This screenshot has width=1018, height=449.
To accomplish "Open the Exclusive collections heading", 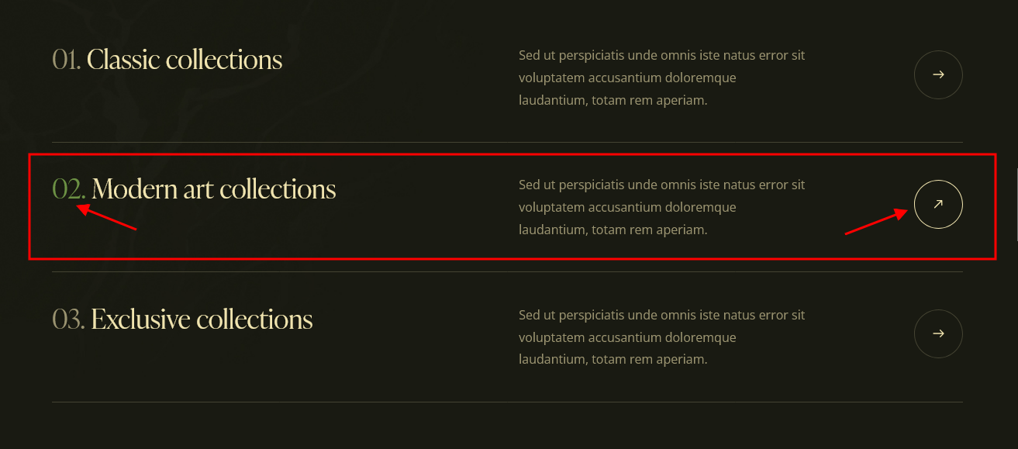I will click(x=202, y=319).
